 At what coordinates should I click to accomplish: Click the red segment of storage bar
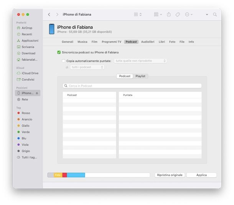click(x=64, y=175)
